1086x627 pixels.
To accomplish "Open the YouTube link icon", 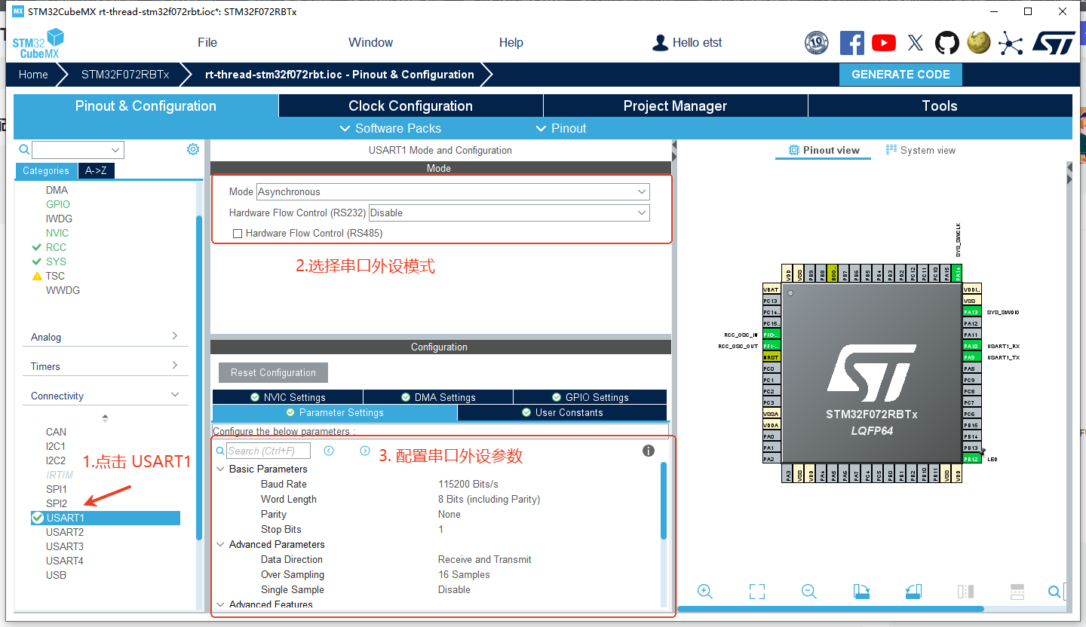I will tap(884, 43).
